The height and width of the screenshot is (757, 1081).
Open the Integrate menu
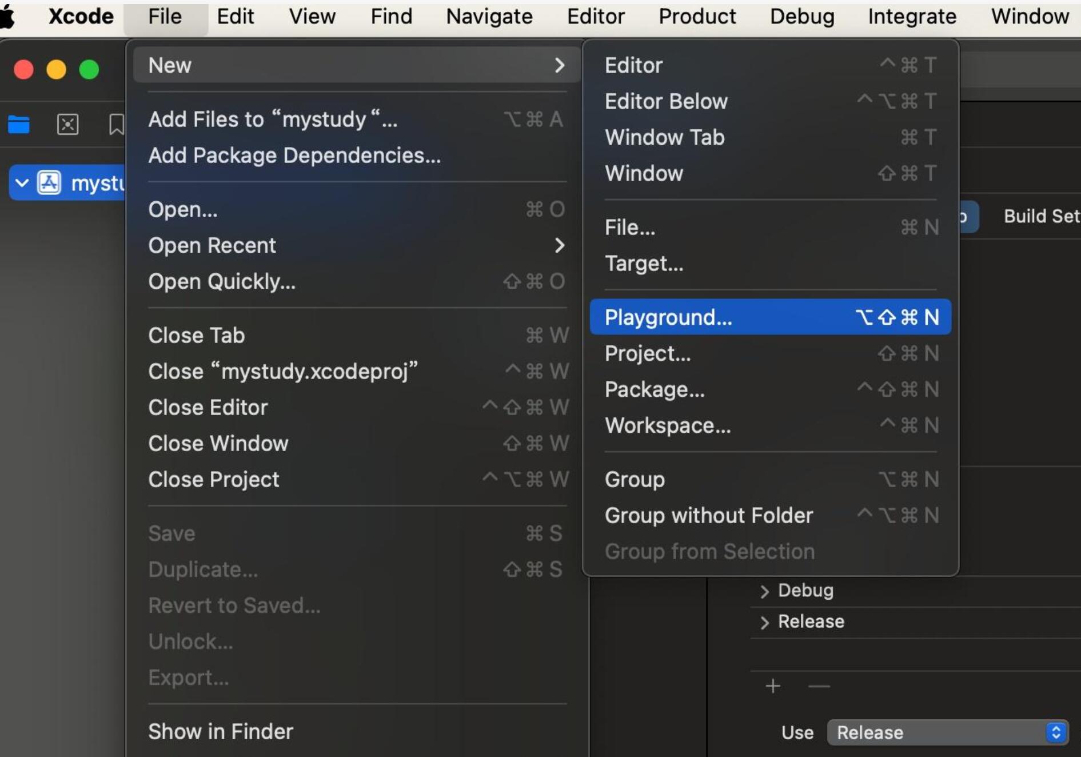[912, 16]
